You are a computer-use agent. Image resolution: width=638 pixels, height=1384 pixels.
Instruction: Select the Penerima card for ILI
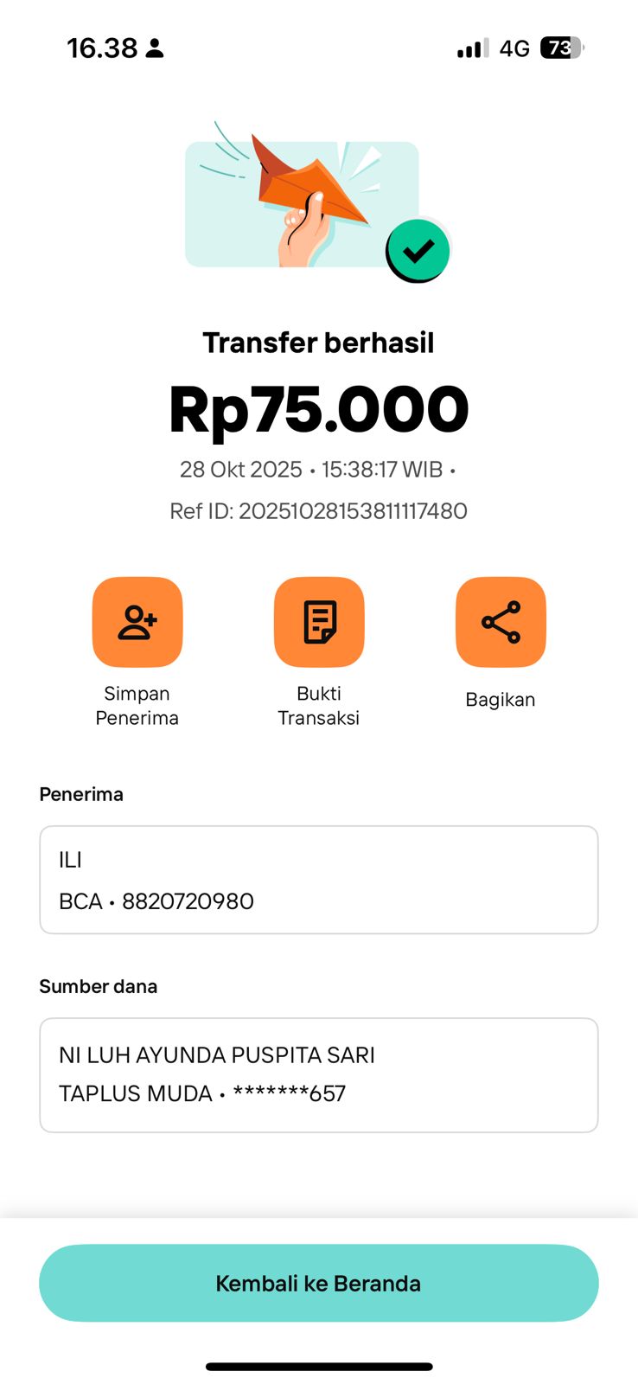[x=319, y=880]
